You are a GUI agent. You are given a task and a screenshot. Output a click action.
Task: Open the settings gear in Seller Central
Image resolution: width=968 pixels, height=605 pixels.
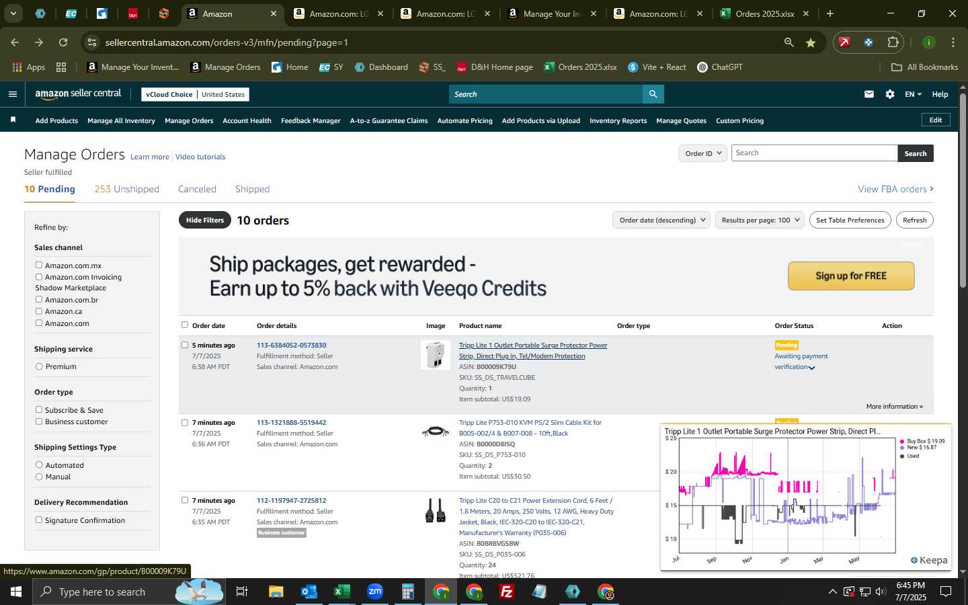(x=890, y=94)
